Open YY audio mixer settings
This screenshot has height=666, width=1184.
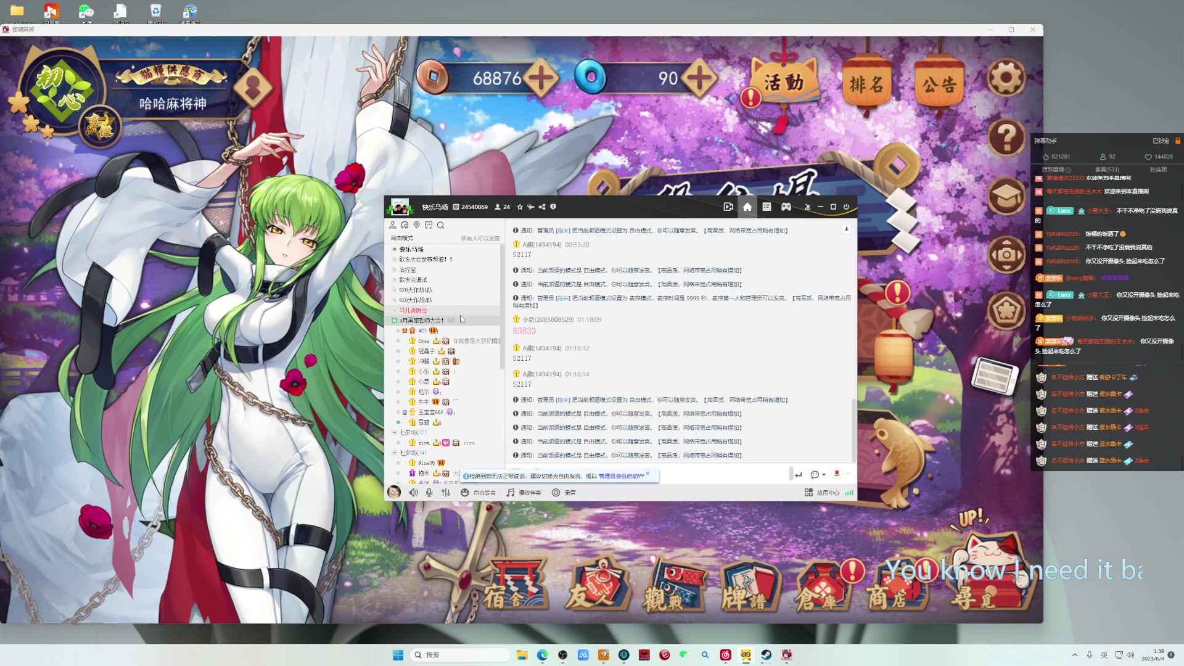pos(446,493)
